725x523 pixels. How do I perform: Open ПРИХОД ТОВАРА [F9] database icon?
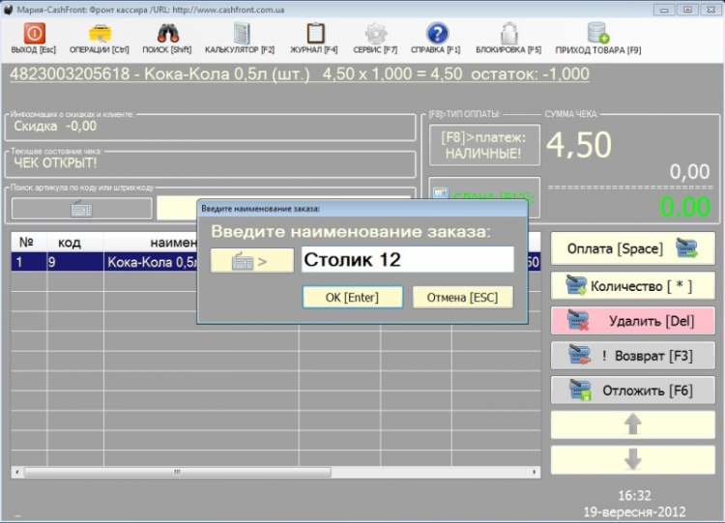[x=597, y=33]
